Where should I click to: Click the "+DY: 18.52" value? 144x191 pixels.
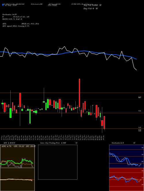click(x=18, y=146)
